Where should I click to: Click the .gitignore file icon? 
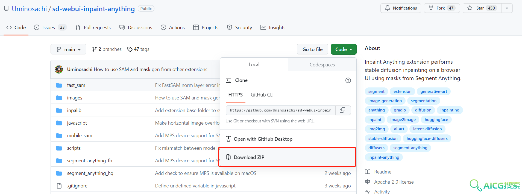point(59,186)
